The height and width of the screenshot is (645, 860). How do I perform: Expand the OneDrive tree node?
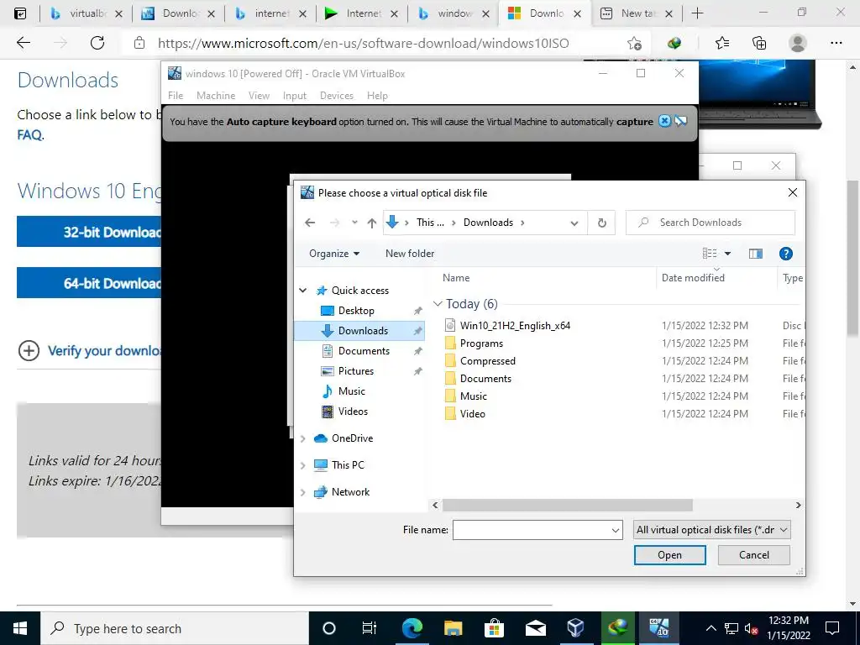pos(302,438)
